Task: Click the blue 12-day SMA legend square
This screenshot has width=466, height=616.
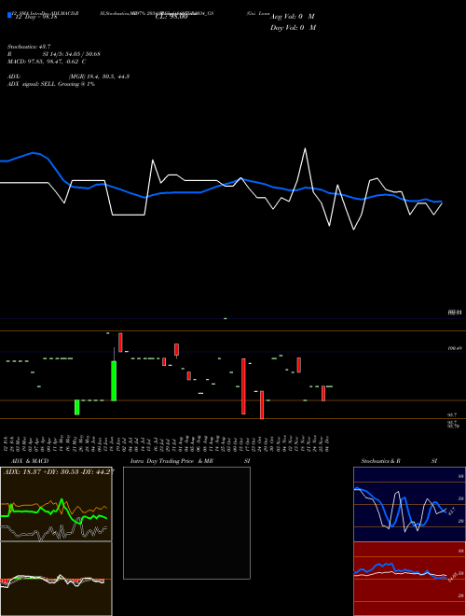Action: coord(9,16)
